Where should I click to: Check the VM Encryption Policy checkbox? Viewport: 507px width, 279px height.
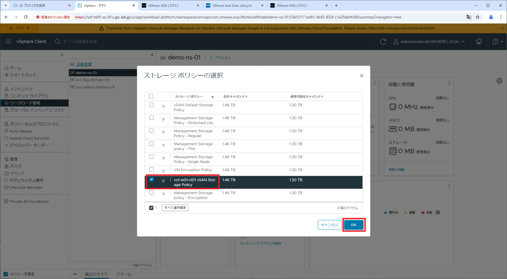coord(151,170)
